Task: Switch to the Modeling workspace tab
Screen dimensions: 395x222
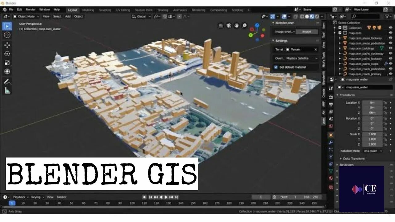Action: [x=88, y=10]
